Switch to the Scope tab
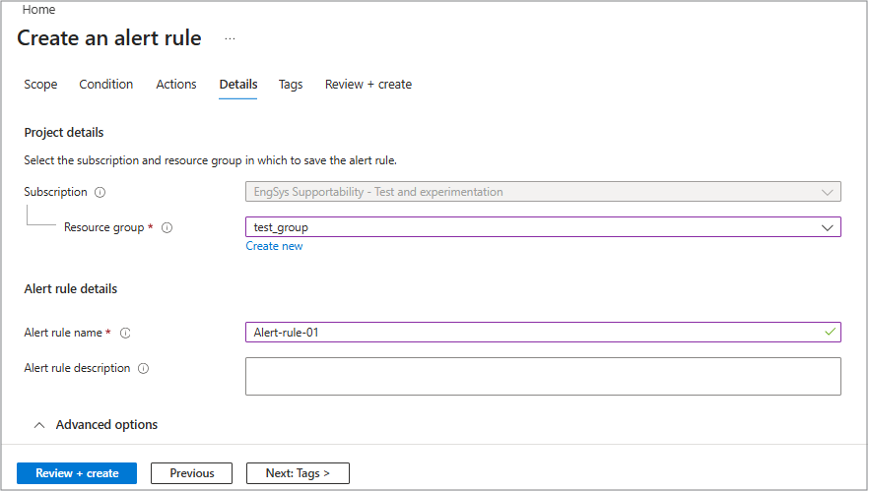 (x=40, y=85)
